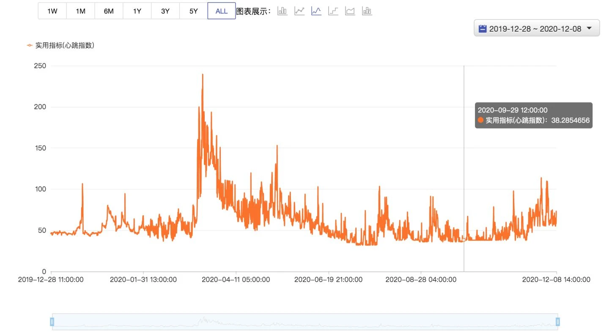Select the line chart with markers icon
This screenshot has height=332, width=609.
(x=299, y=11)
